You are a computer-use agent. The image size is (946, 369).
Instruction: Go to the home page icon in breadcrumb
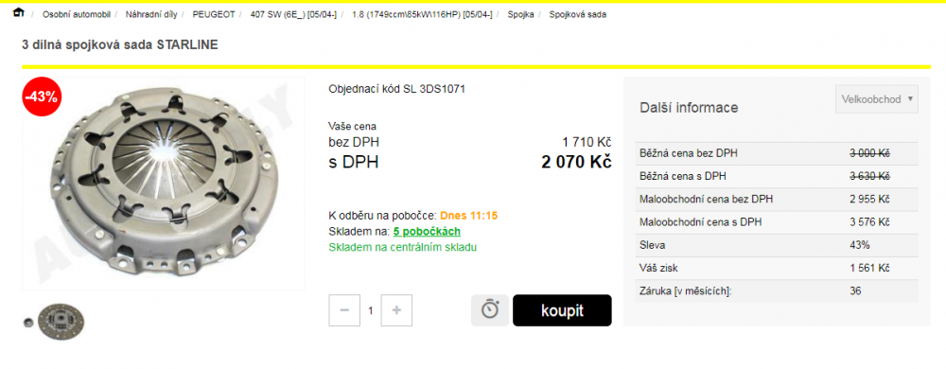coord(19,12)
